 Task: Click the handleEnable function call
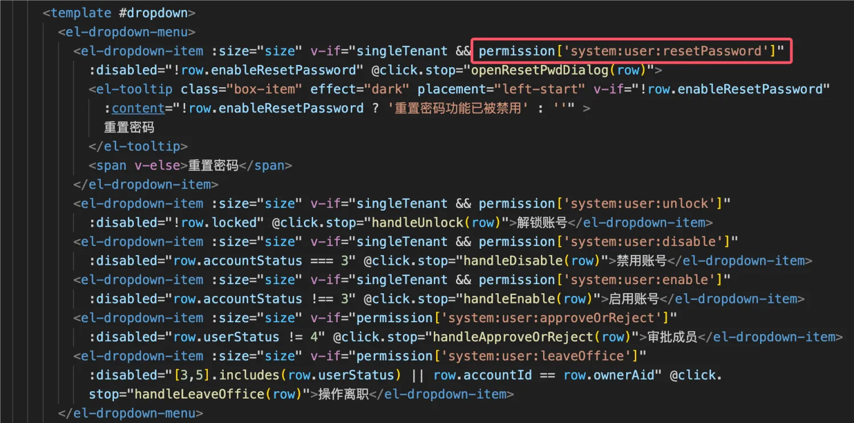pyautogui.click(x=528, y=299)
